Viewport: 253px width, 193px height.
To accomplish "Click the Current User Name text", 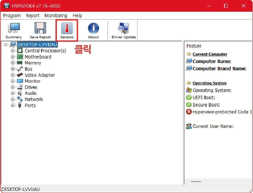I will point(213,126).
